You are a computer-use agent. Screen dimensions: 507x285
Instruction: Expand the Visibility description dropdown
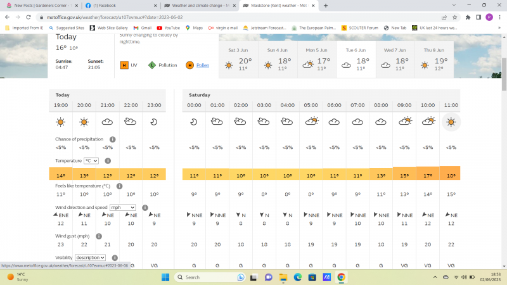pyautogui.click(x=90, y=258)
